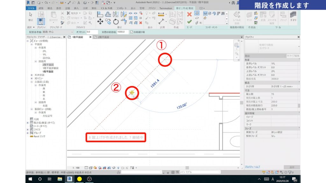
Task: Open the Properties palette button in ribbon
Action: coord(41,21)
